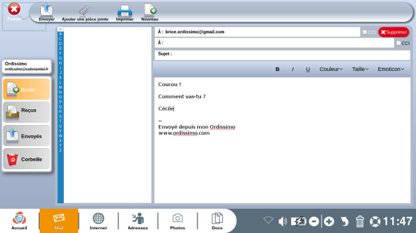
Task: Open the Reçus inbox folder
Action: 26,112
